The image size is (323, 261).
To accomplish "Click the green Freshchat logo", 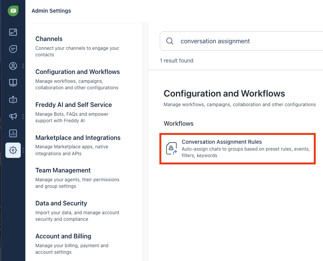I will pos(13,11).
